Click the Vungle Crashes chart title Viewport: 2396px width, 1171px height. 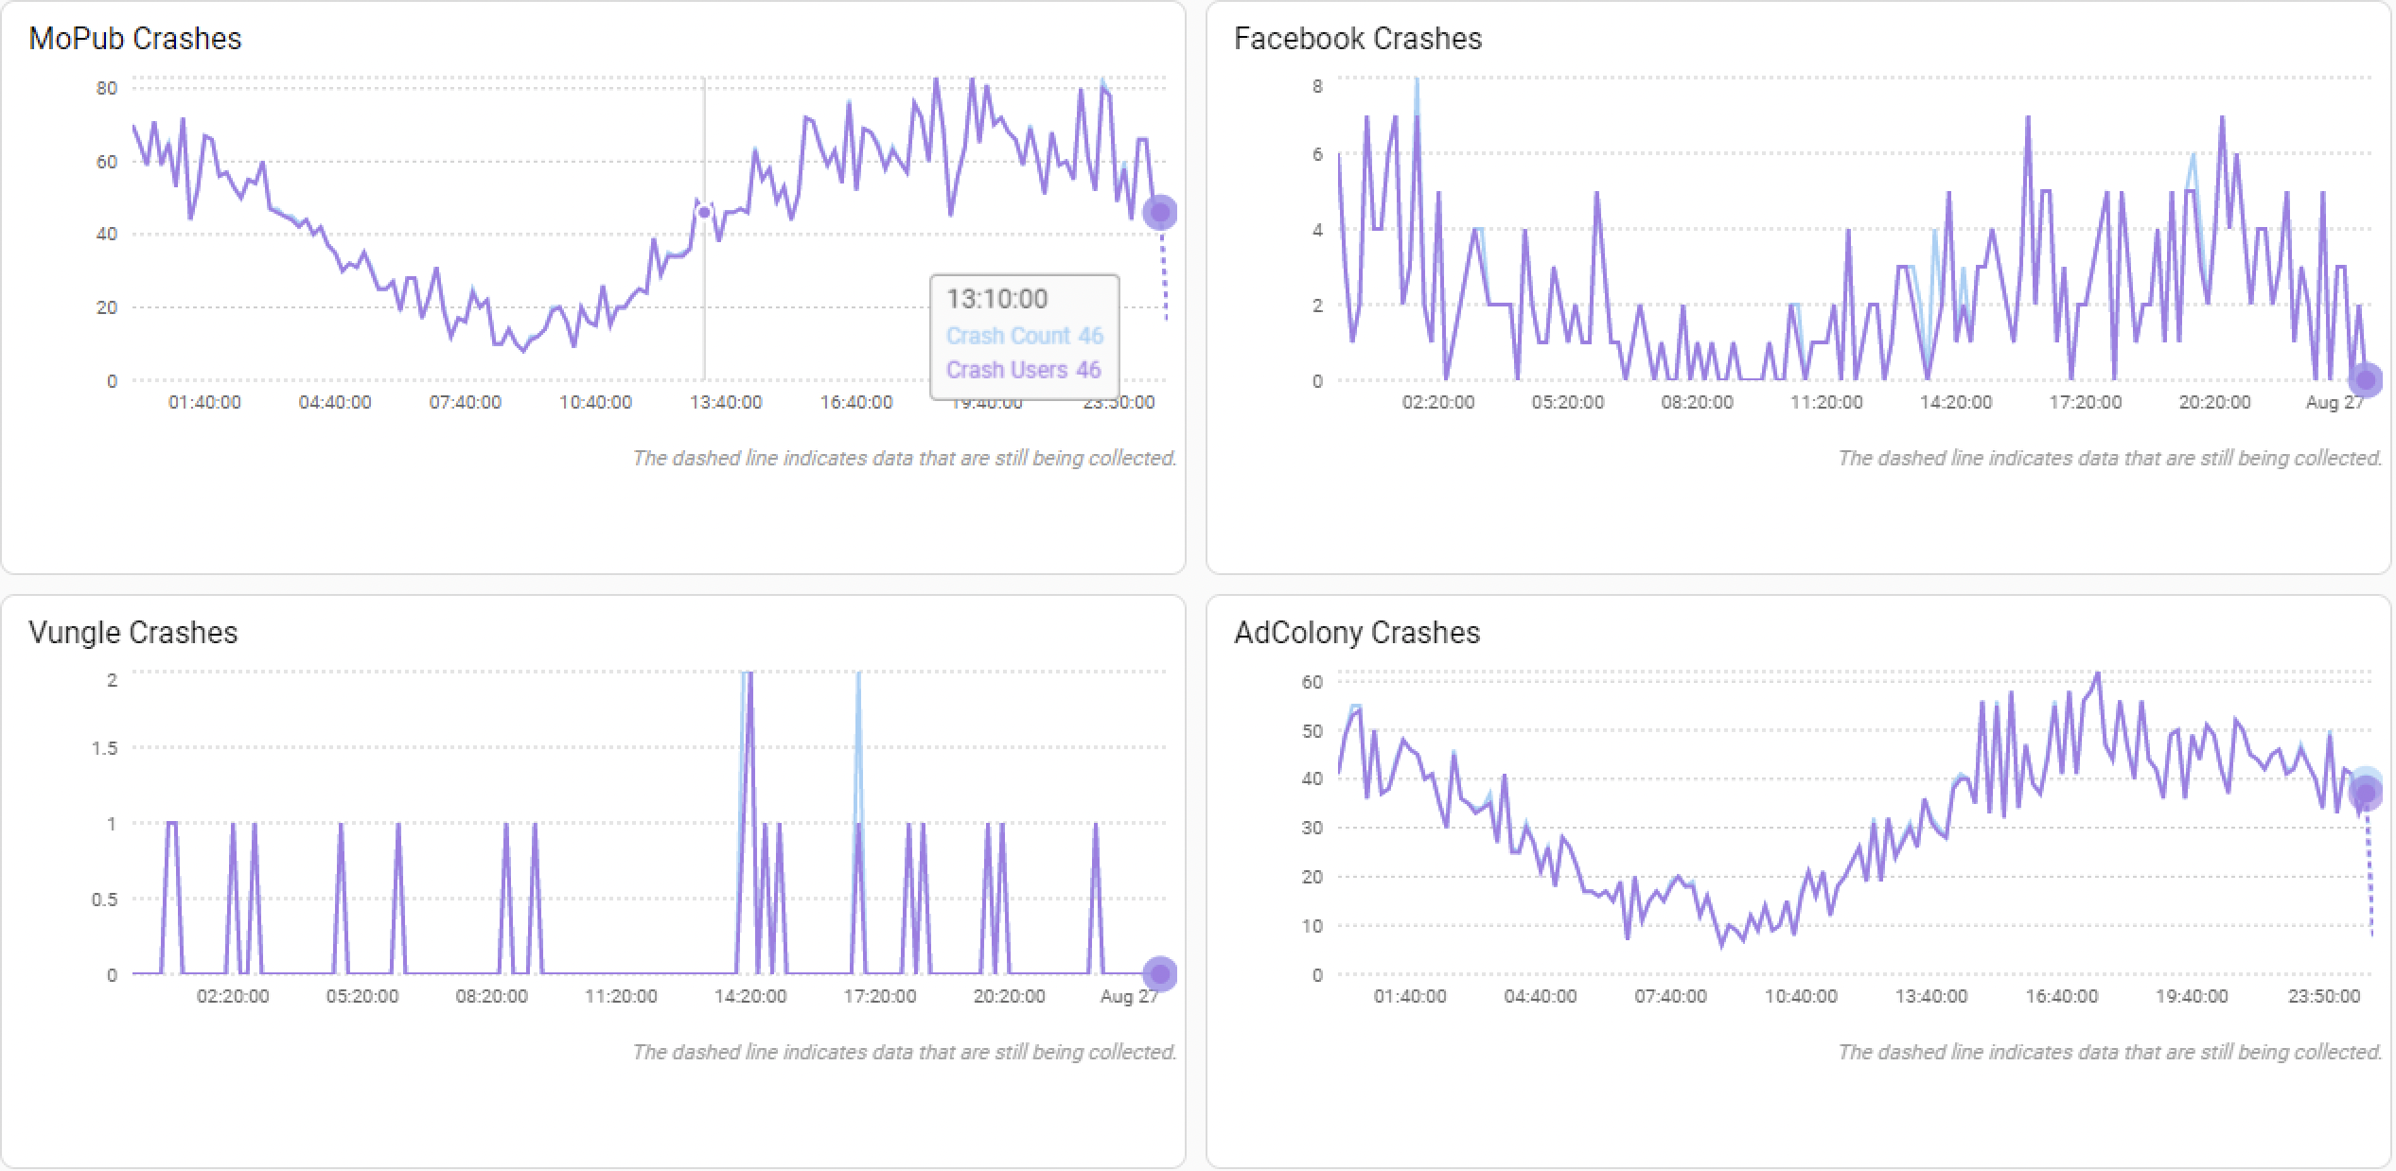point(133,633)
